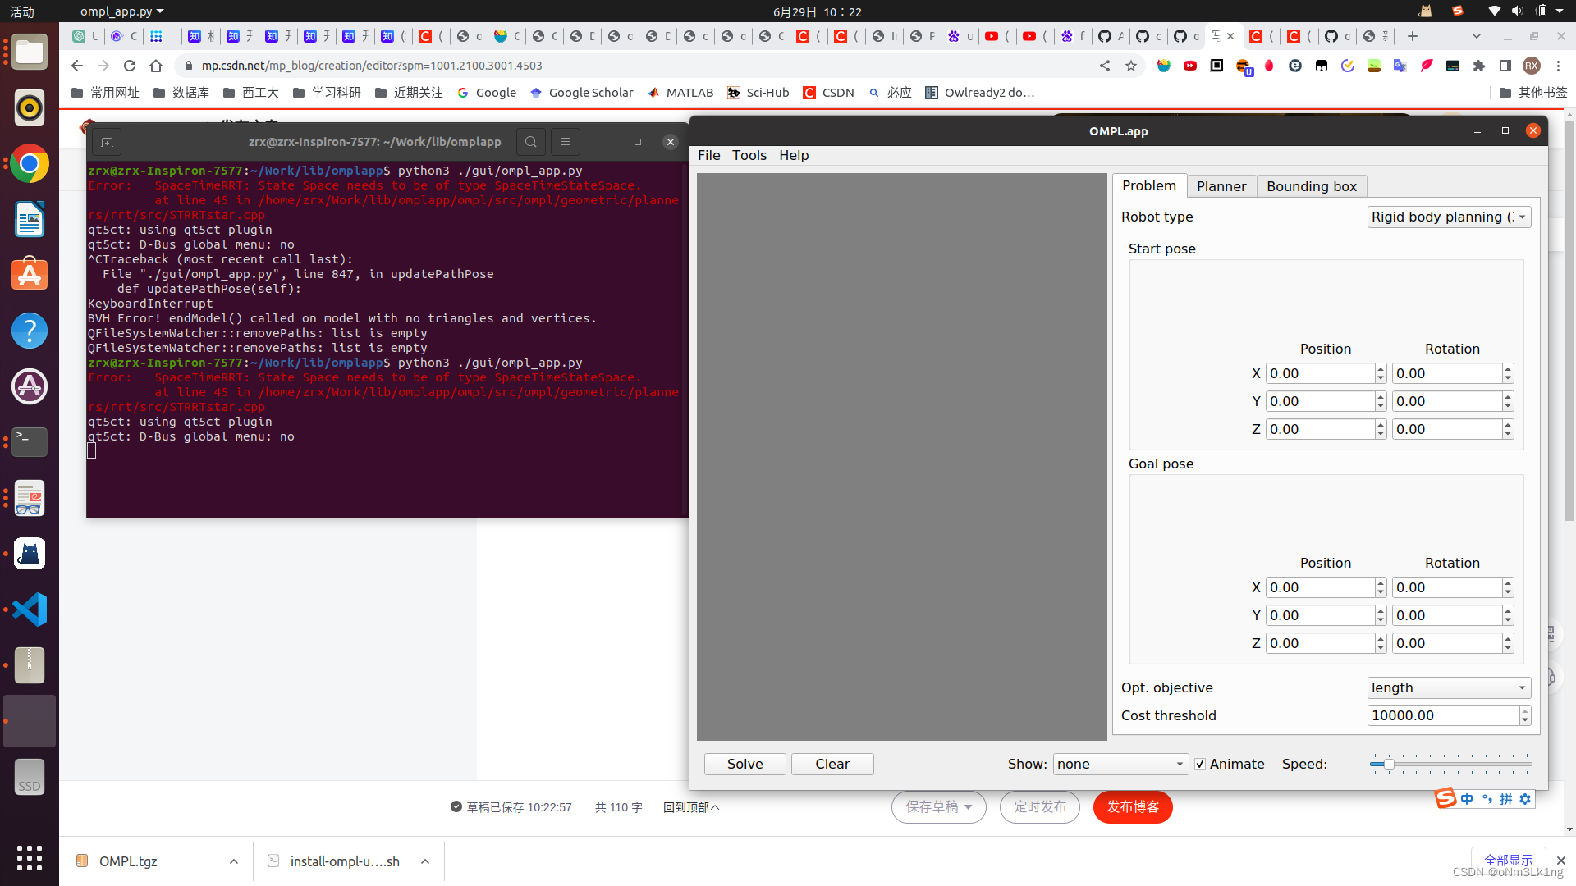Open the Show dropdown set to none
Viewport: 1576px width, 886px height.
(x=1120, y=764)
